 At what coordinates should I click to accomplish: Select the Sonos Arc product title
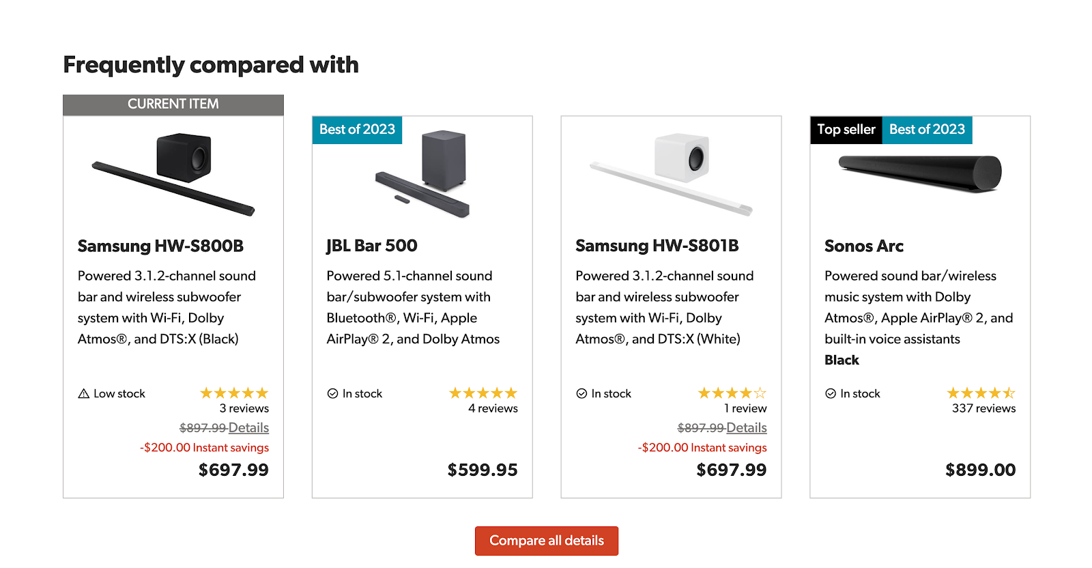[x=864, y=246]
